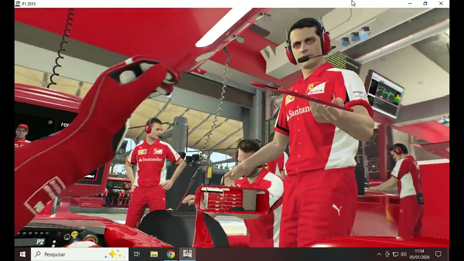Open Task View from the taskbar

pyautogui.click(x=137, y=254)
